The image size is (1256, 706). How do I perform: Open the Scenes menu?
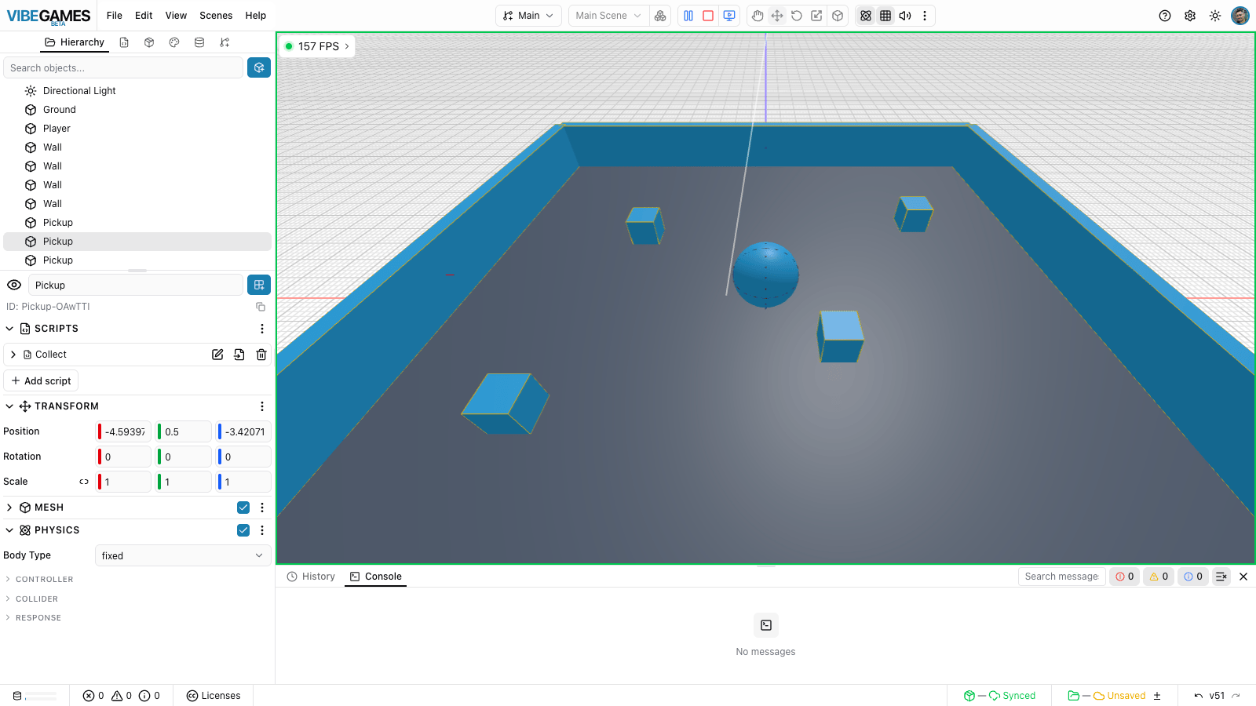point(216,16)
